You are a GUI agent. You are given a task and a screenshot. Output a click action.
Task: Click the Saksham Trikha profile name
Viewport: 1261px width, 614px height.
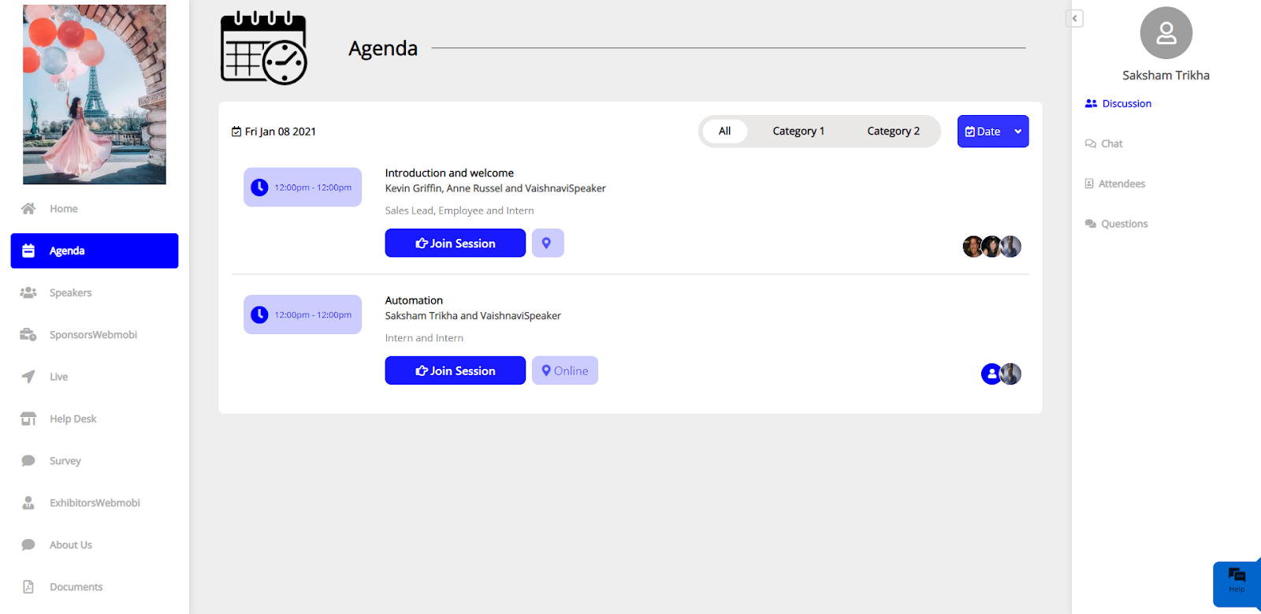coord(1166,76)
